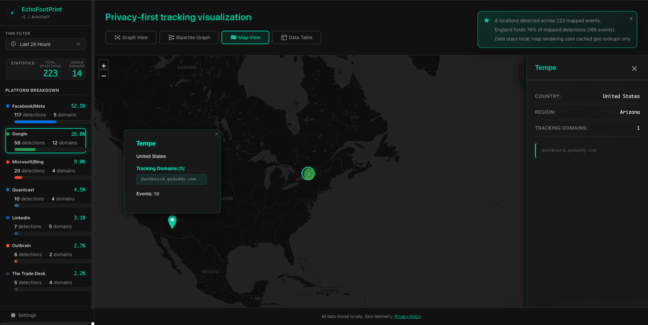Click the Tempe map pin marker

[x=172, y=222]
